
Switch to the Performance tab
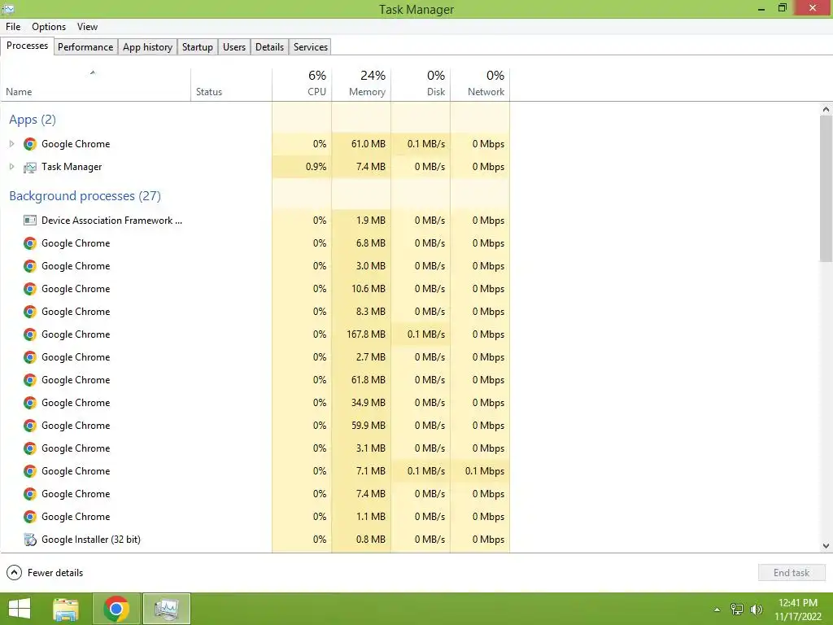point(85,46)
